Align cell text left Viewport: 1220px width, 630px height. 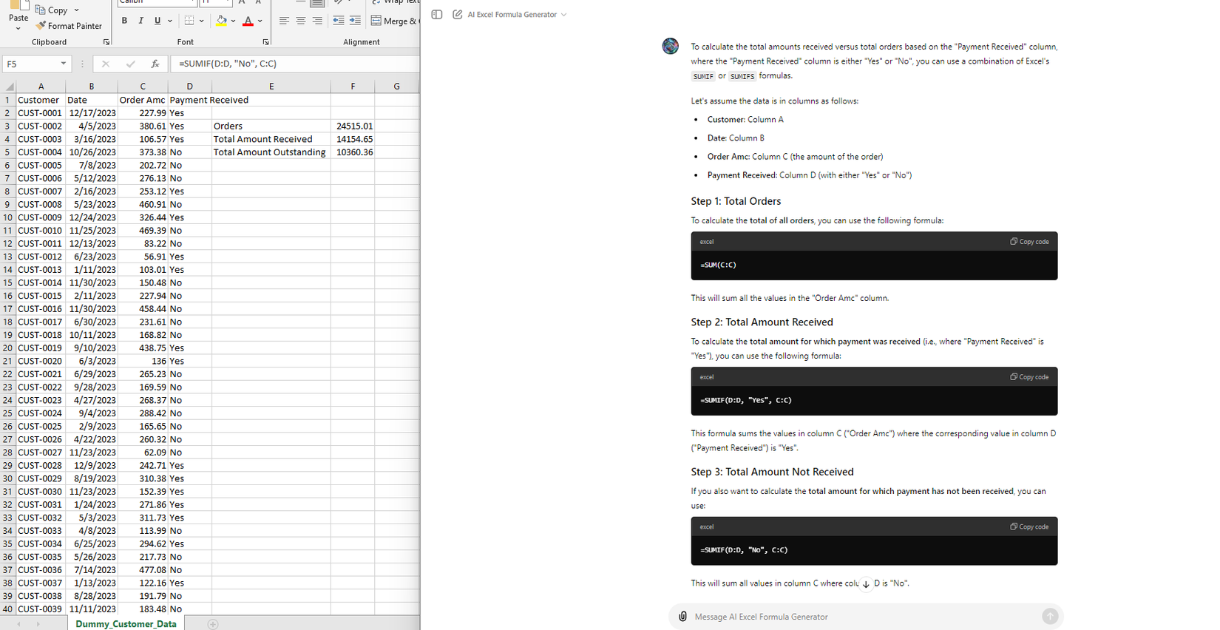click(x=284, y=21)
